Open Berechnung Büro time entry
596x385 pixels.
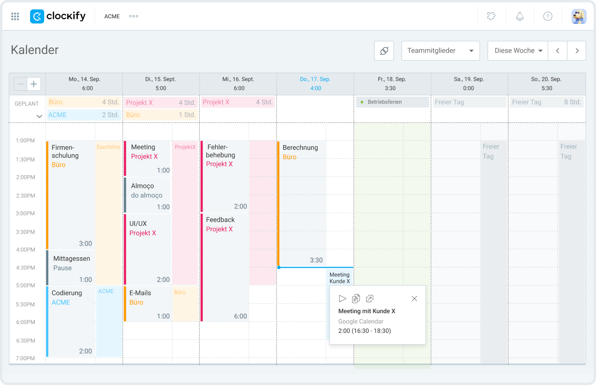pos(301,204)
